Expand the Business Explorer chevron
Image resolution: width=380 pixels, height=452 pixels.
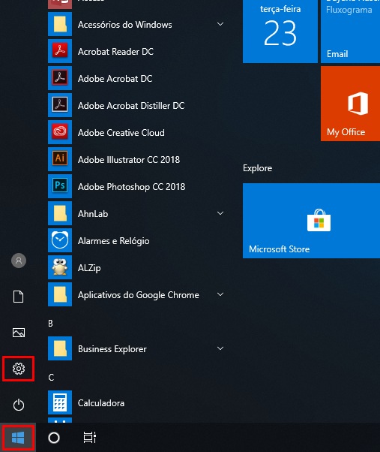(x=220, y=348)
